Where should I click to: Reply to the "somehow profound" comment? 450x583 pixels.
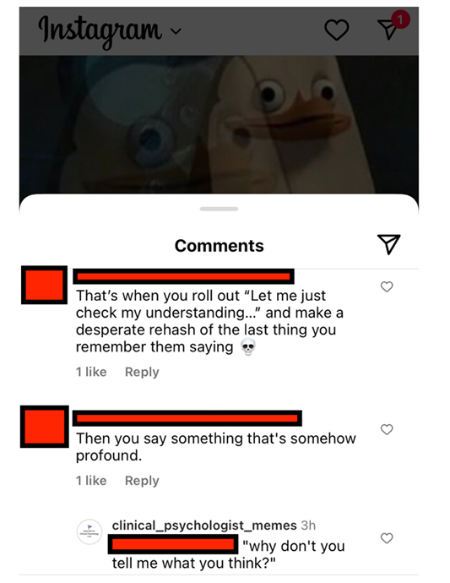coord(142,481)
